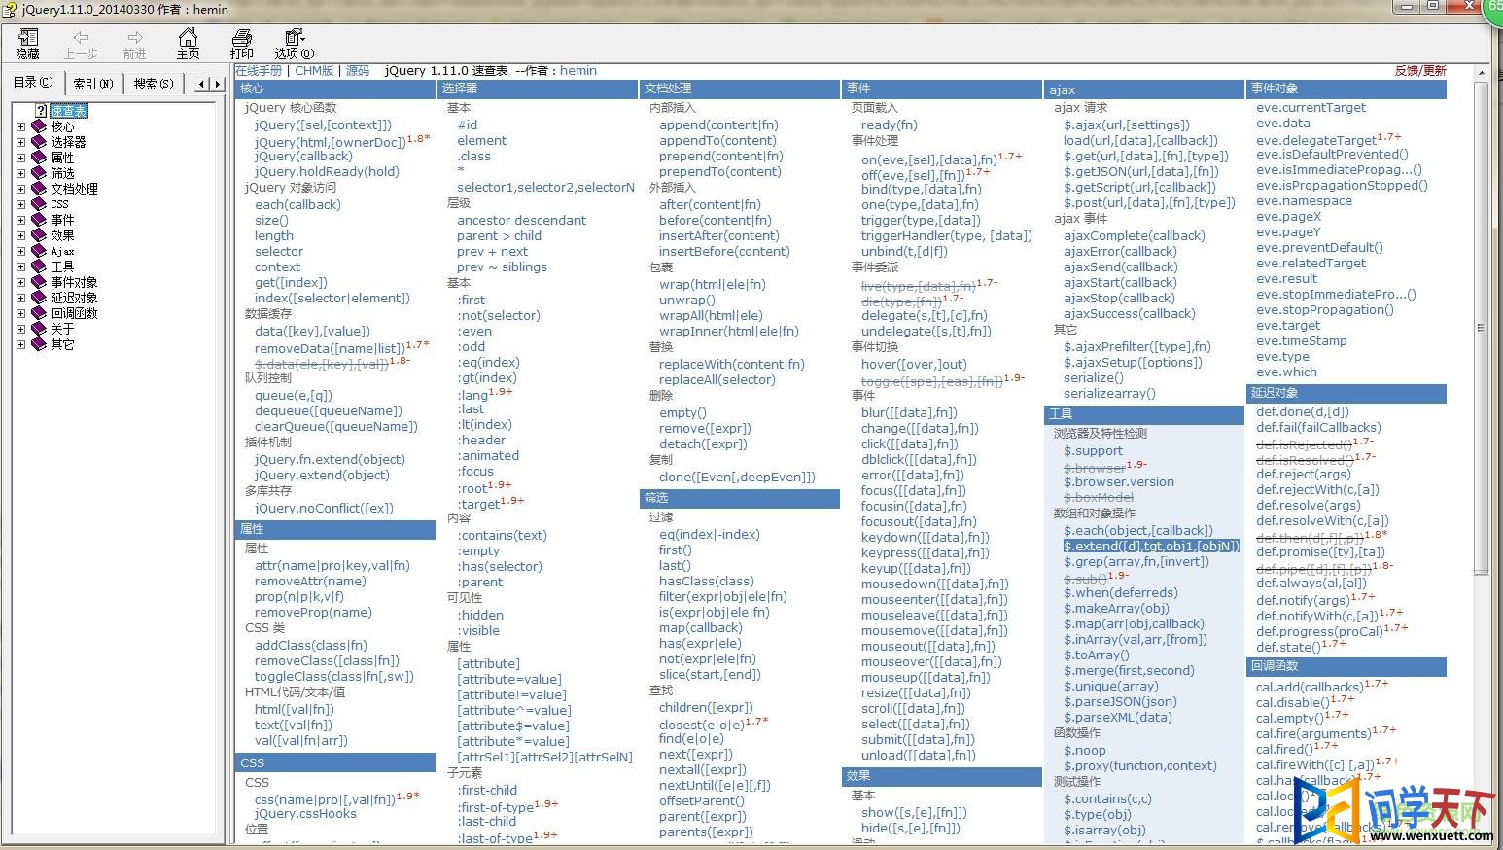
Task: Click the page vertical scrollbar thumb
Action: click(1482, 329)
